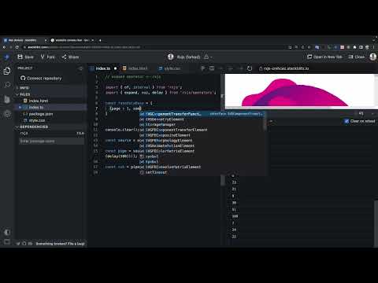This screenshot has width=378, height=283.
Task: Click browser back arrow
Action: [4, 47]
